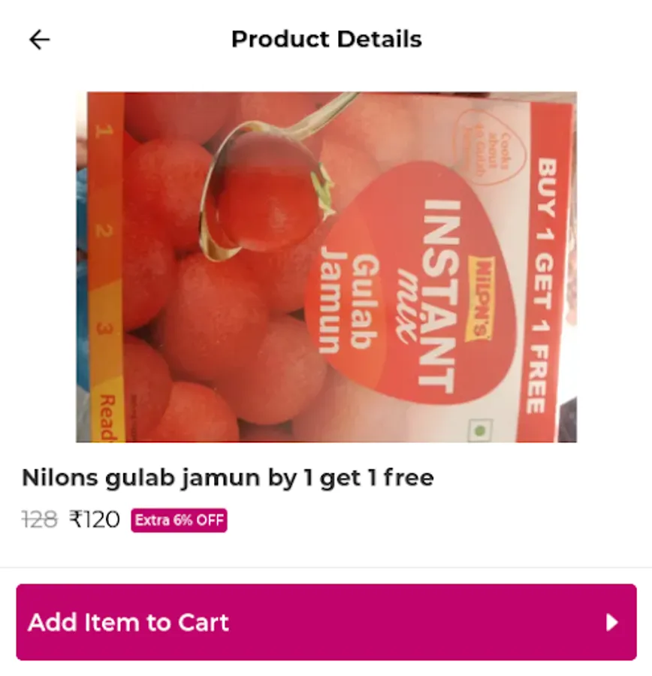Open the gulab jamun balls product photo
The height and width of the screenshot is (676, 652).
tap(327, 267)
